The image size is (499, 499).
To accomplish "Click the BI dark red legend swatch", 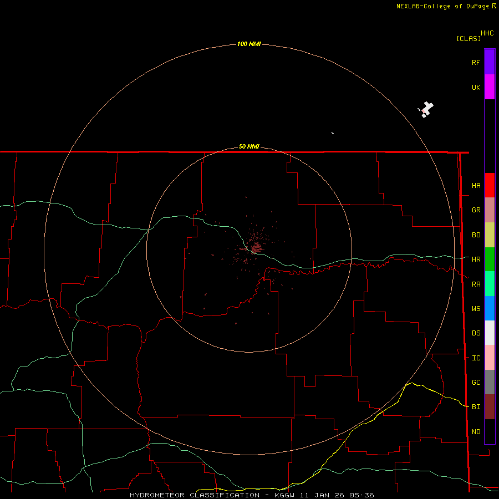I will tap(490, 407).
